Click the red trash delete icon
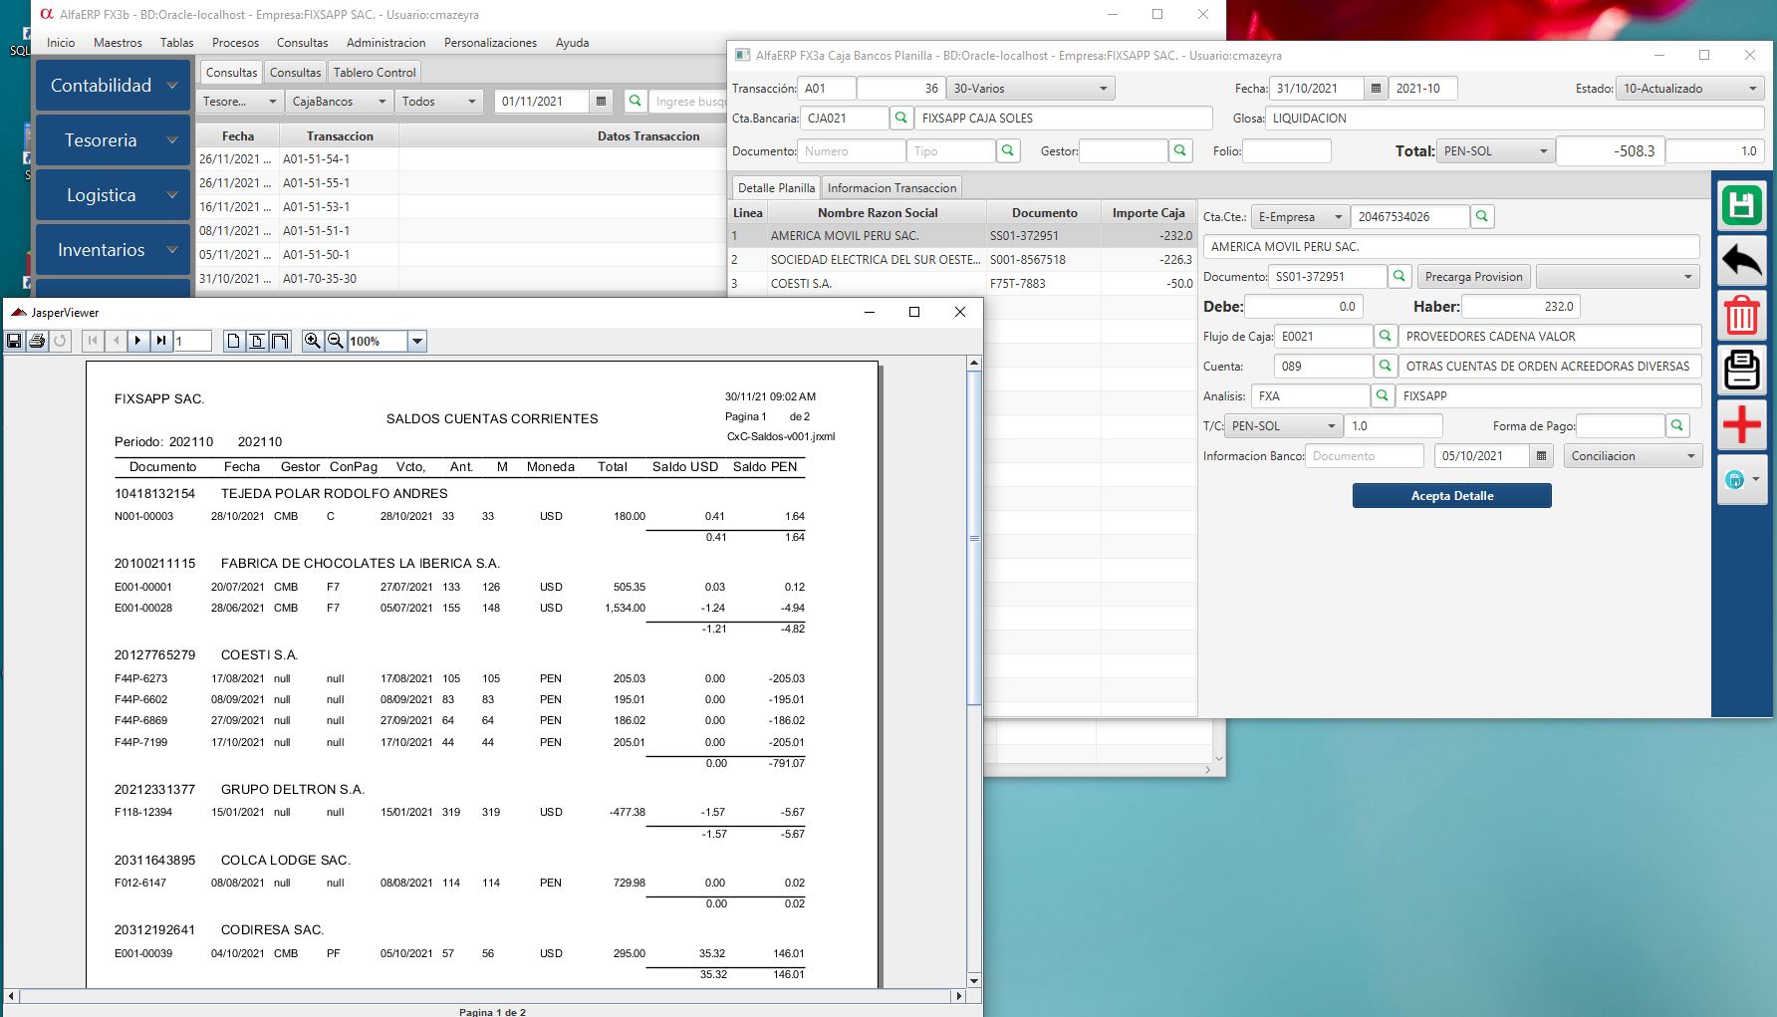The height and width of the screenshot is (1017, 1777). tap(1741, 316)
